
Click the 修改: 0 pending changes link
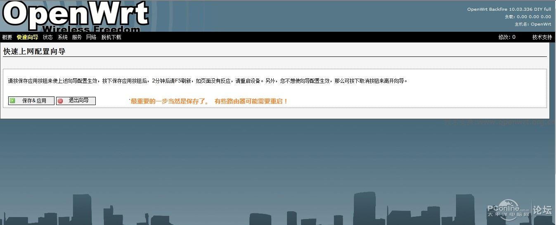point(507,37)
